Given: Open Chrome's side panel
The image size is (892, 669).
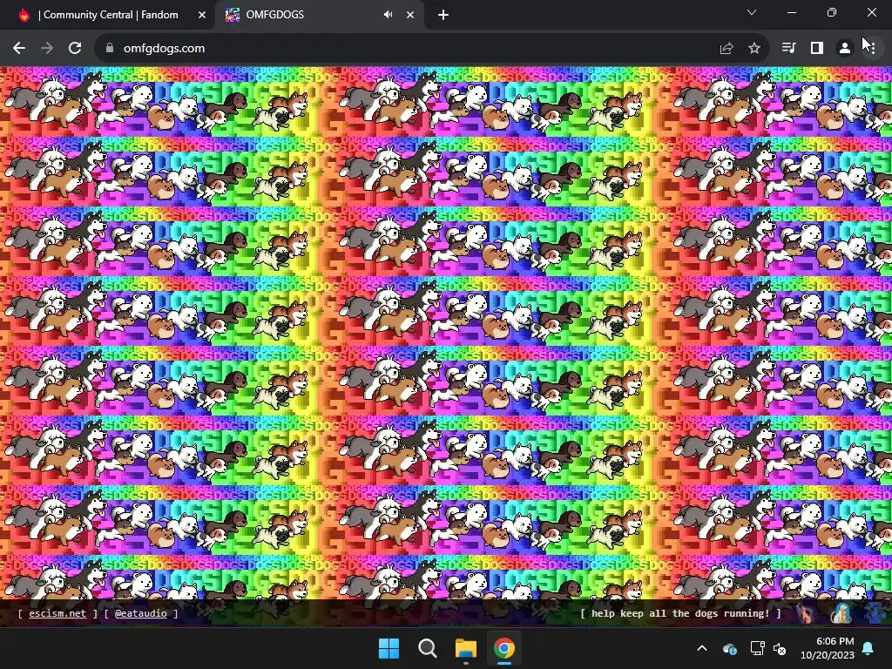Looking at the screenshot, I should pos(817,48).
